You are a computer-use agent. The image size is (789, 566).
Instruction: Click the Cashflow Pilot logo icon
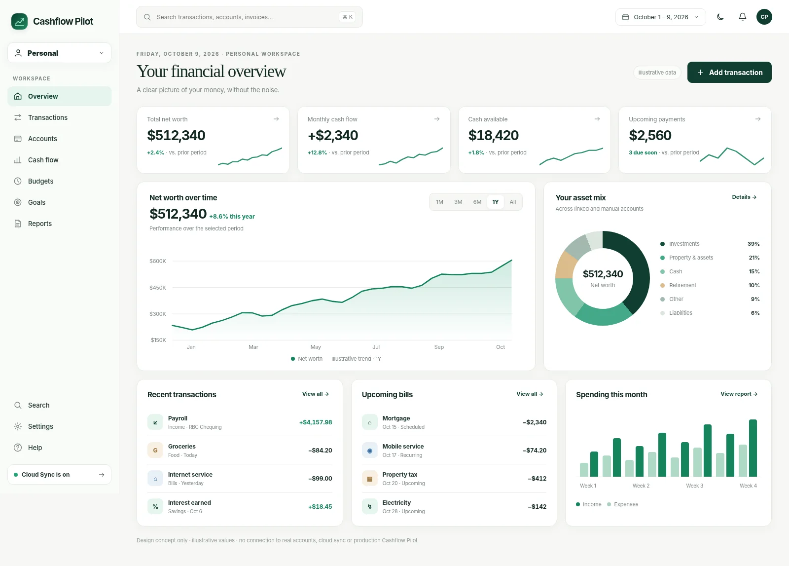coord(20,21)
